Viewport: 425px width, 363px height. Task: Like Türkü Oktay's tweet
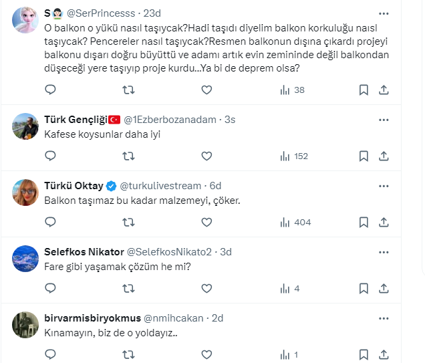coord(207,222)
